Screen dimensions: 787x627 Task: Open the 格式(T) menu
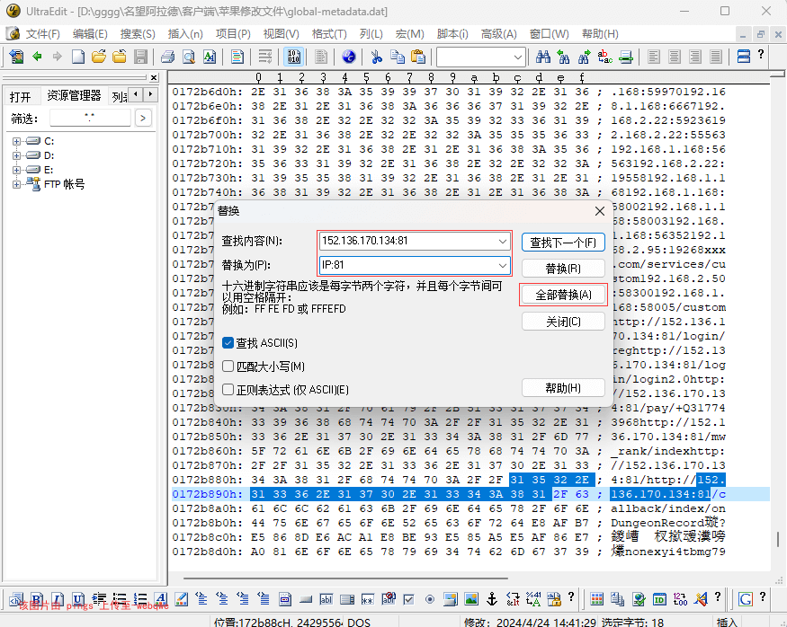click(329, 34)
